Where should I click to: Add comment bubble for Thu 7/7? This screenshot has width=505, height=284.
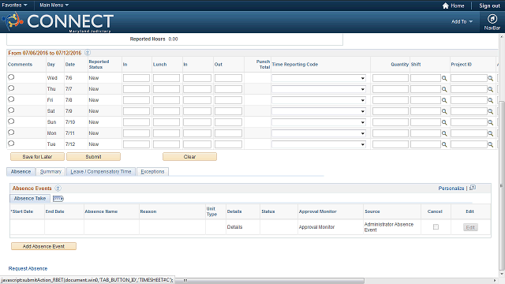tap(11, 88)
